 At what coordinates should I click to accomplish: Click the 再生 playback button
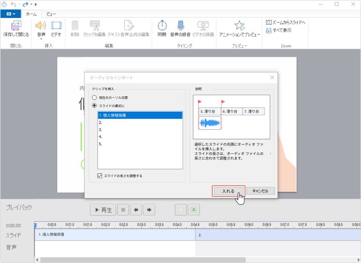click(x=102, y=210)
